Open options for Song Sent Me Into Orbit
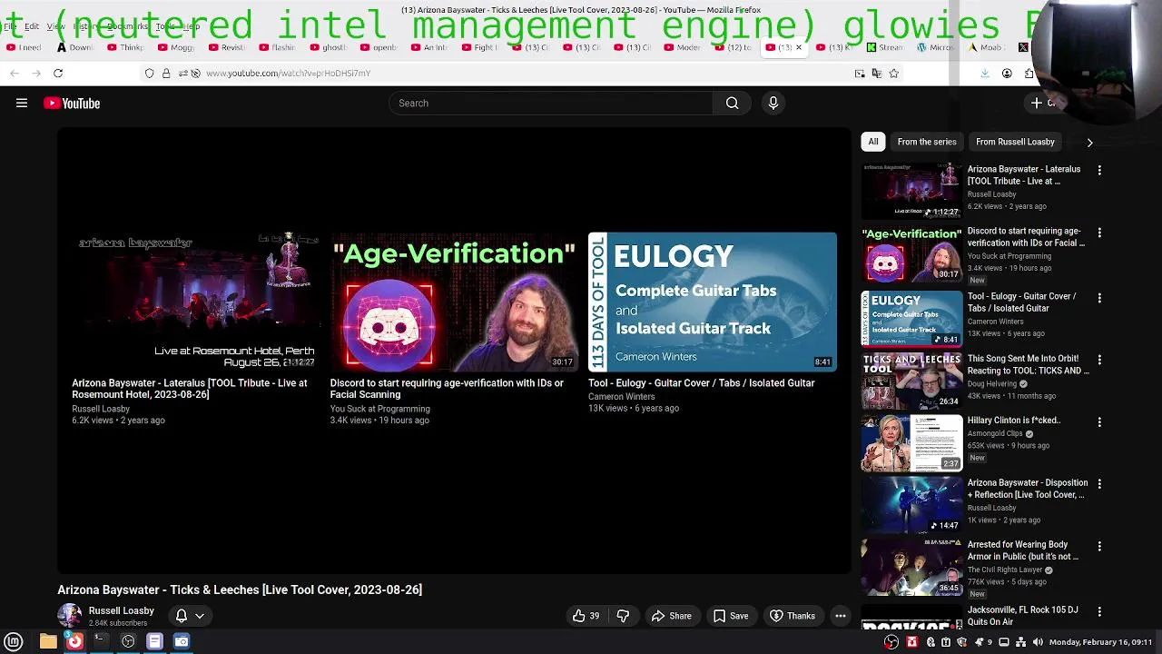 (x=1099, y=360)
